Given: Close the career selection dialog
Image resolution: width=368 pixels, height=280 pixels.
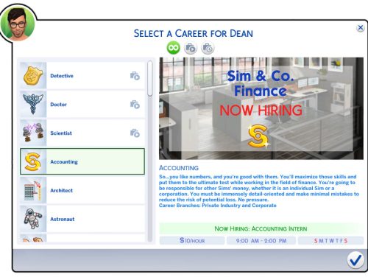Looking at the screenshot, I should (x=360, y=28).
